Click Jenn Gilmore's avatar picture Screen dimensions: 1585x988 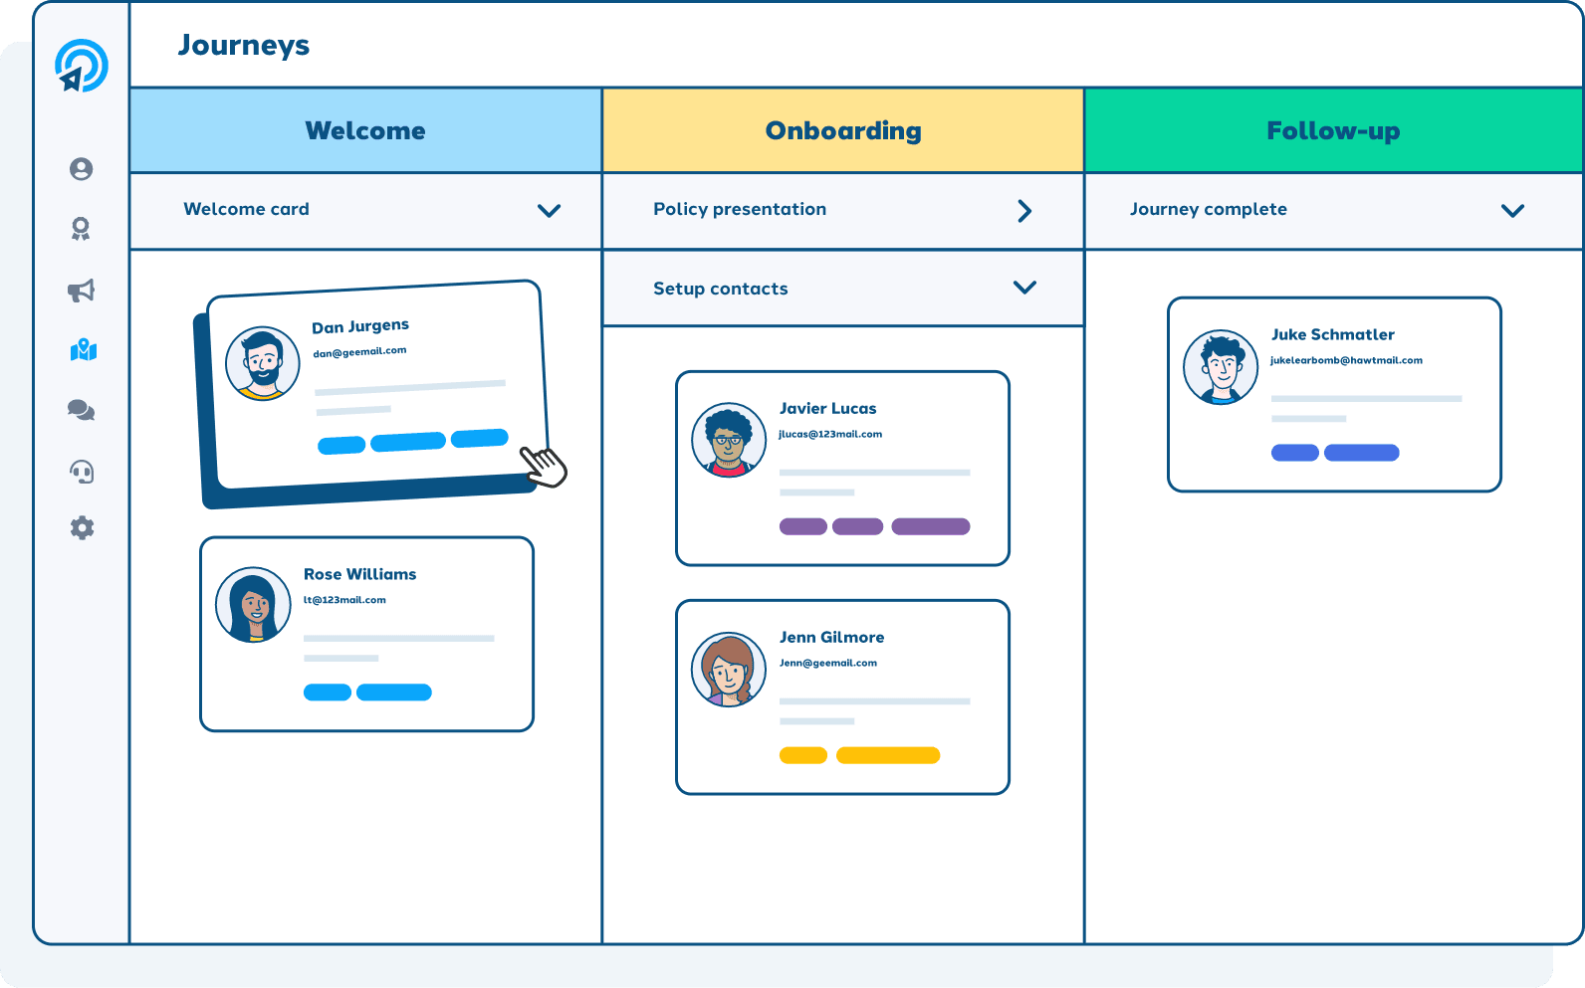729,670
